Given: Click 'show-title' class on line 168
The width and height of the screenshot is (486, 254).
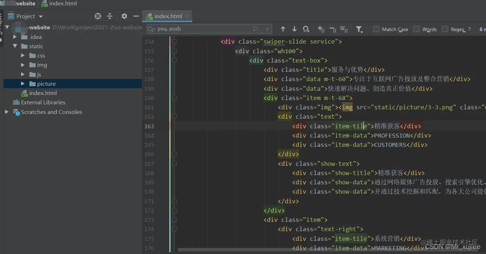Looking at the screenshot, I should coord(353,173).
